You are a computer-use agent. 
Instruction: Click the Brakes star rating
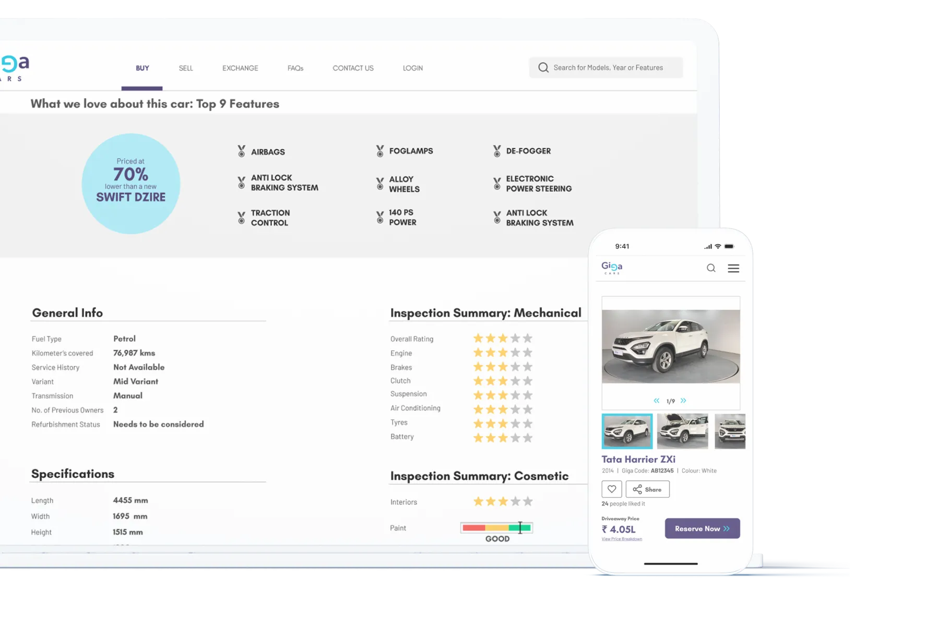(503, 367)
